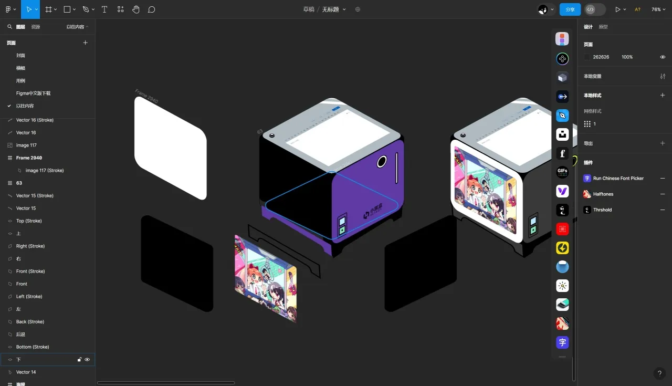Collapse the 以往内容 page list
672x386 pixels.
(x=77, y=27)
